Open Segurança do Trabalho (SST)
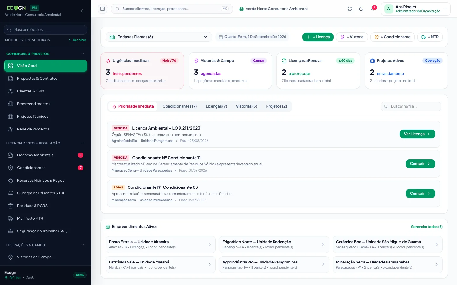Screen dimensions: 457x285 (x=46, y=231)
